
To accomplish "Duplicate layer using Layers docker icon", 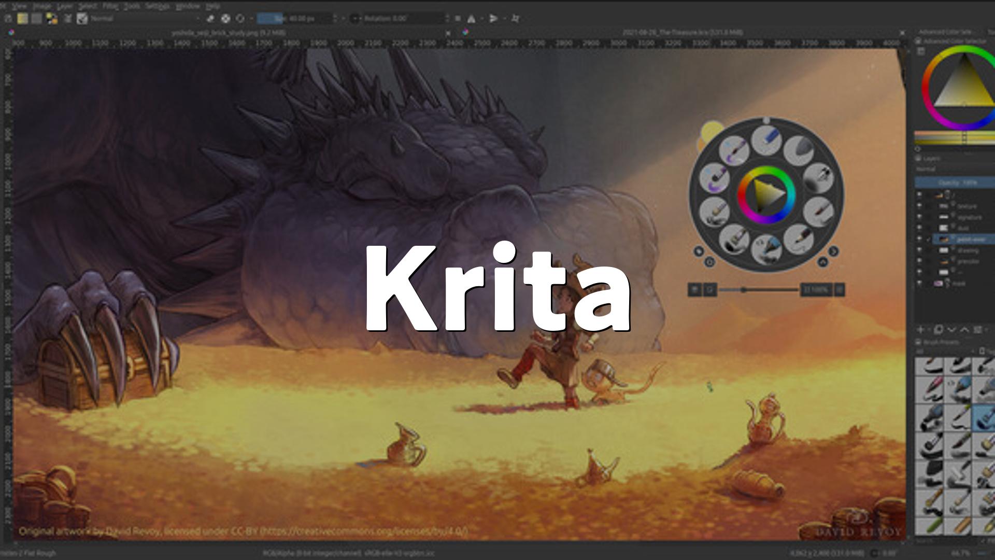I will click(x=939, y=329).
